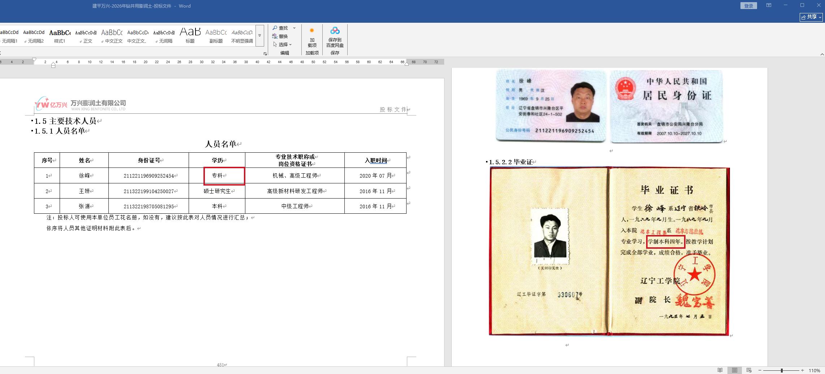Open the Add-ins (加载项) button
Image resolution: width=825 pixels, height=374 pixels.
[x=312, y=38]
